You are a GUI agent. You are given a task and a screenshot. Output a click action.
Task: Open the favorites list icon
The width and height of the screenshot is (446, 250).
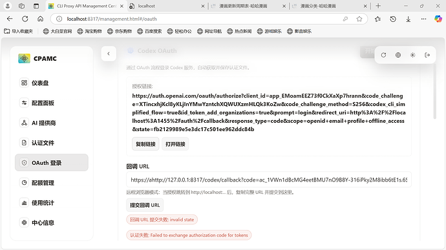377,19
